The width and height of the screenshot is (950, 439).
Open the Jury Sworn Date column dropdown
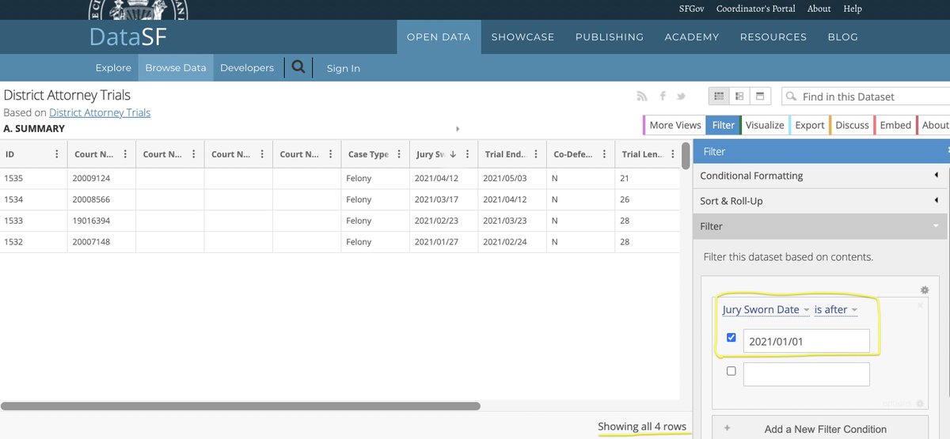(766, 309)
